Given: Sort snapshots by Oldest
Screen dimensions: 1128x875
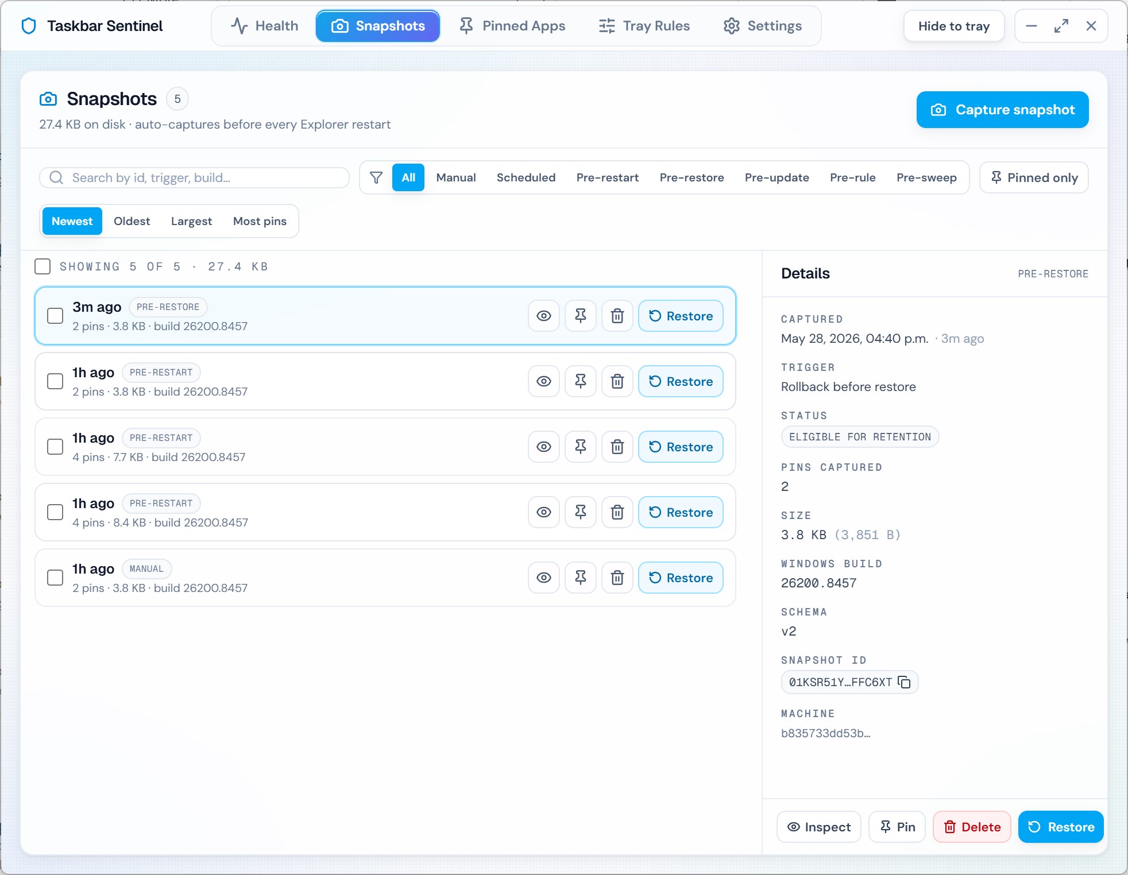Looking at the screenshot, I should [x=132, y=221].
